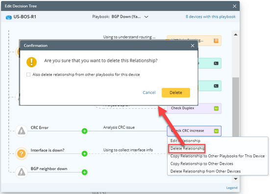The width and height of the screenshot is (270, 194).
Task: Choose Delete Relationship menu entry
Action: (187, 148)
